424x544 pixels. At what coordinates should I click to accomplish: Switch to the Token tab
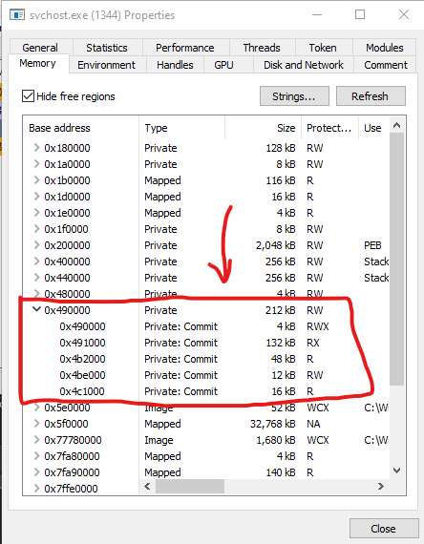[323, 48]
